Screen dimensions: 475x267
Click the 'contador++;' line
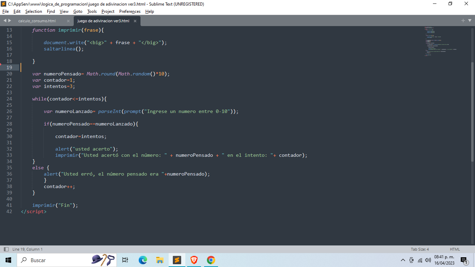point(59,186)
